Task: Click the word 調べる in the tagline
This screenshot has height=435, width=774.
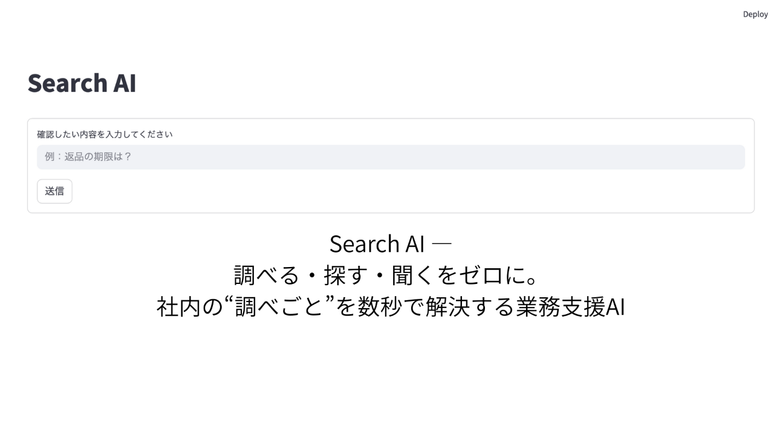Action: click(266, 275)
